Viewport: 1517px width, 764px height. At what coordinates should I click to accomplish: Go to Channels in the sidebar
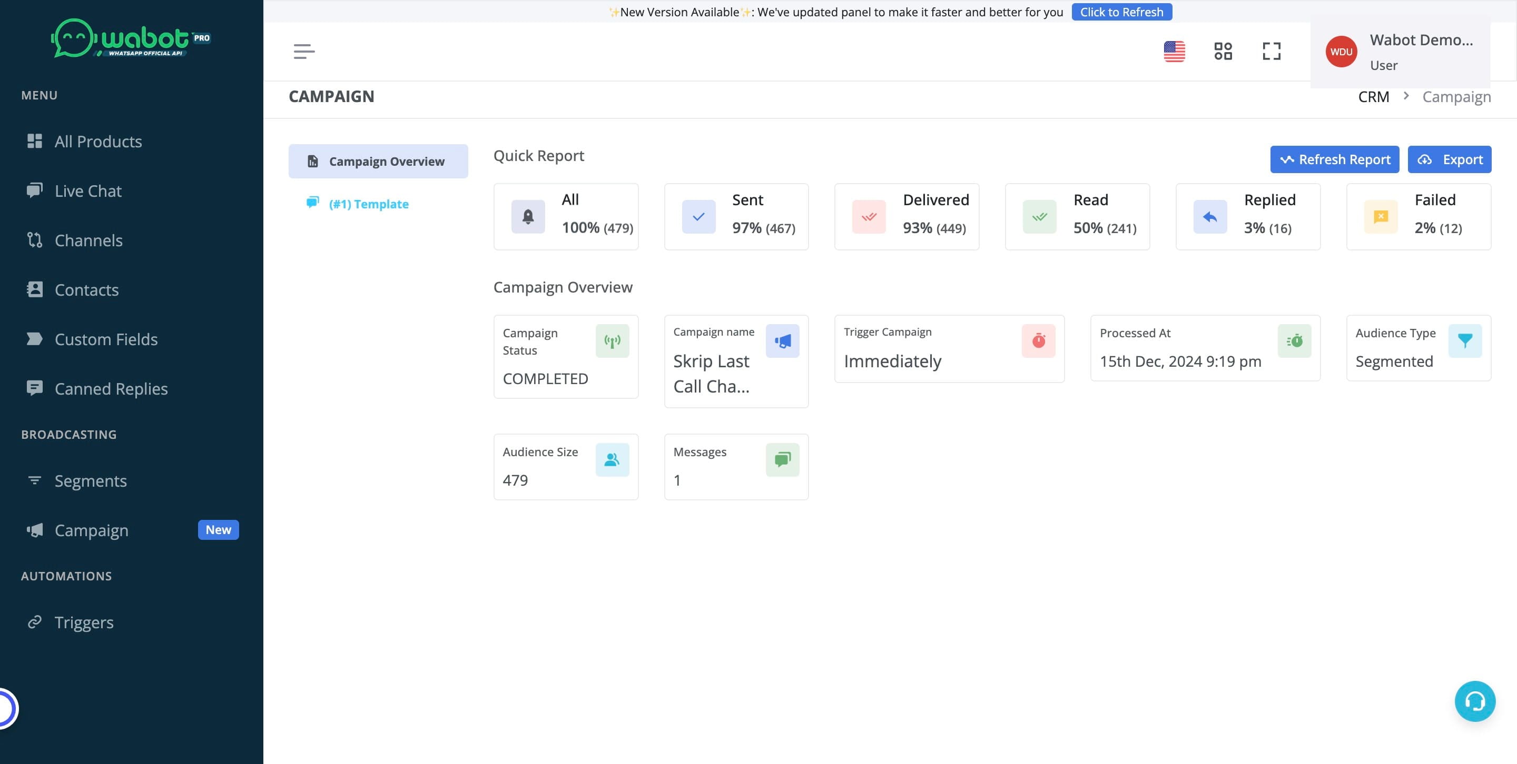(88, 240)
